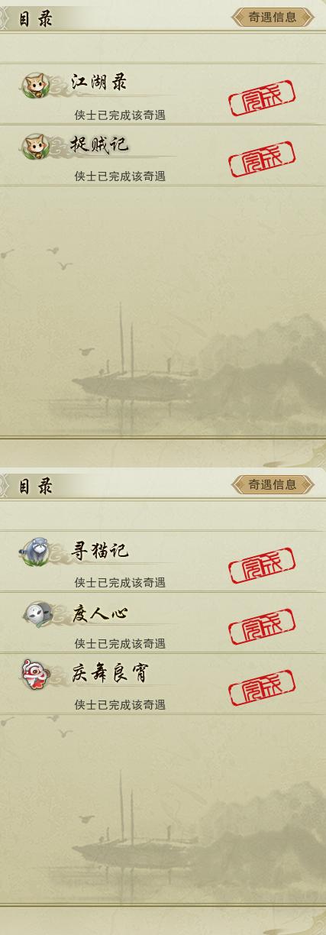Select the white mask icon for 度人心
326x935 pixels.
click(x=37, y=613)
